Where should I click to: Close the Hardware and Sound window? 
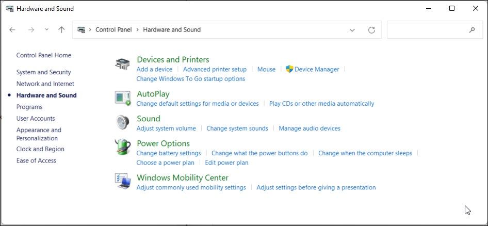point(476,9)
